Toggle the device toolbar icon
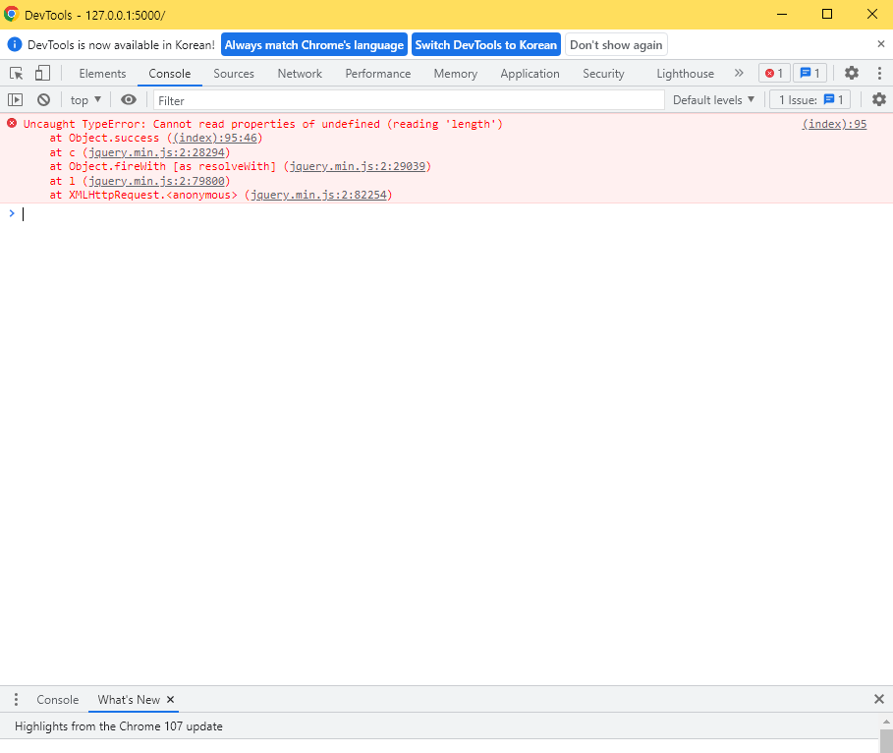893x753 pixels. (x=42, y=73)
